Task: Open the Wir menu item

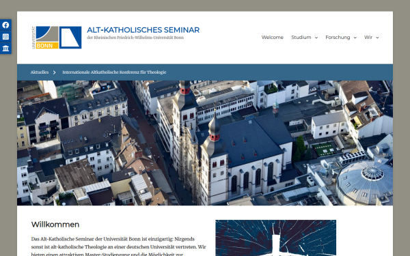Action: tap(368, 38)
